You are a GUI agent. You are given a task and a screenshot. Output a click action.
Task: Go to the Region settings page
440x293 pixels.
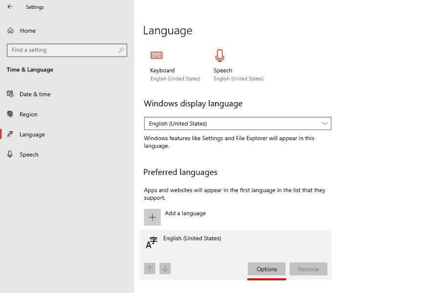coord(28,114)
